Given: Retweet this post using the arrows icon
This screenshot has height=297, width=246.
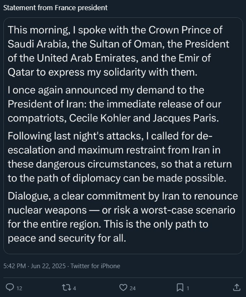Looking at the screenshot, I should [66, 288].
